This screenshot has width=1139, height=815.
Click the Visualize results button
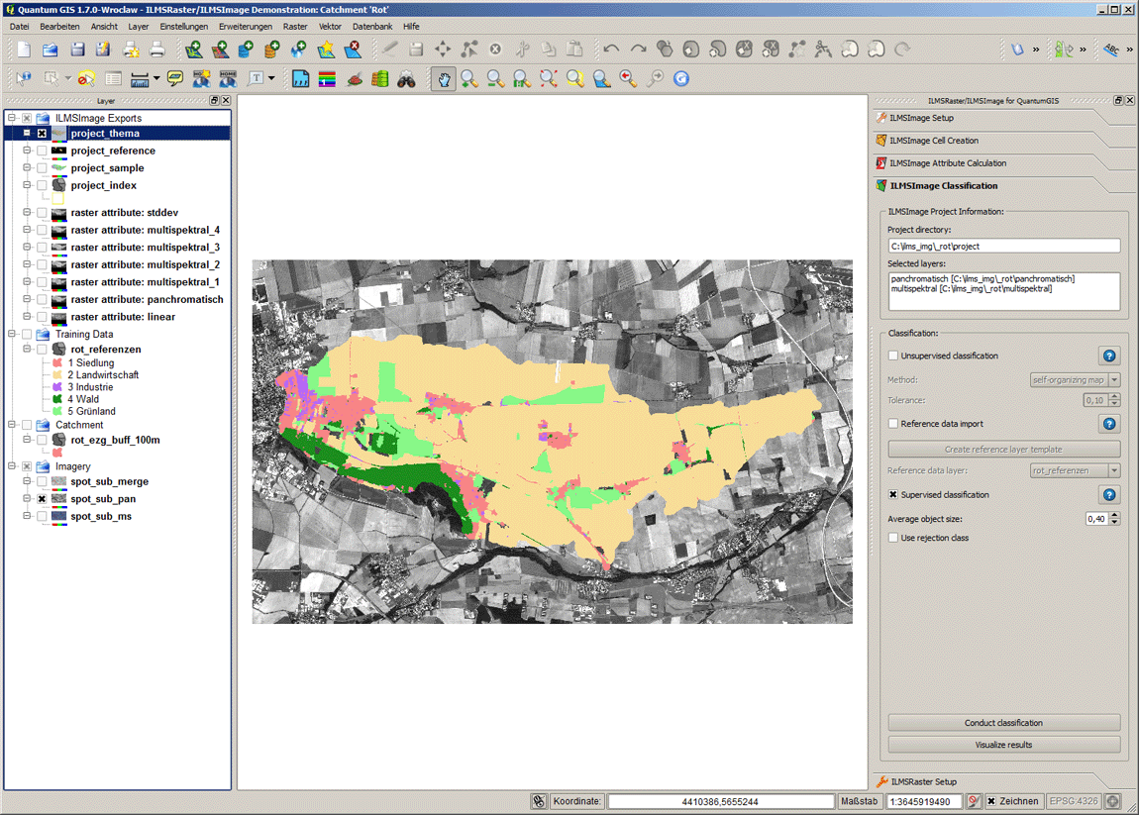tap(1003, 745)
